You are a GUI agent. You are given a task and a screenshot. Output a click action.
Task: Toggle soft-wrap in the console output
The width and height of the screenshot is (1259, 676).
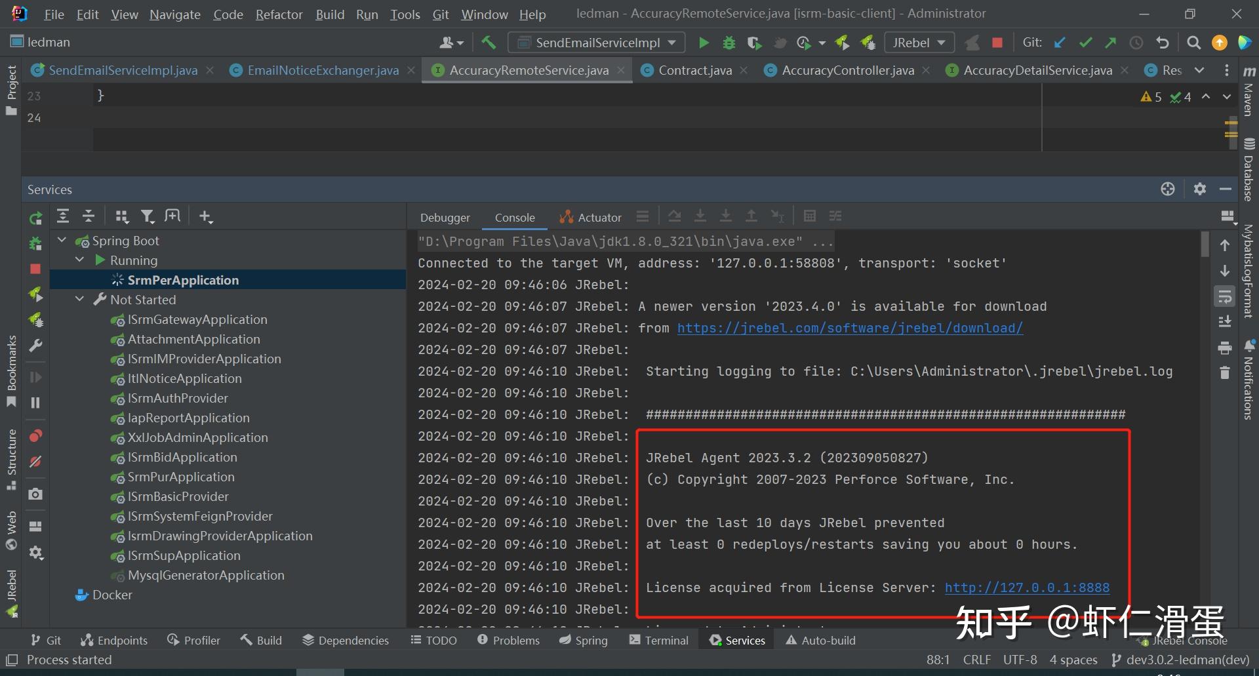[x=1225, y=296]
